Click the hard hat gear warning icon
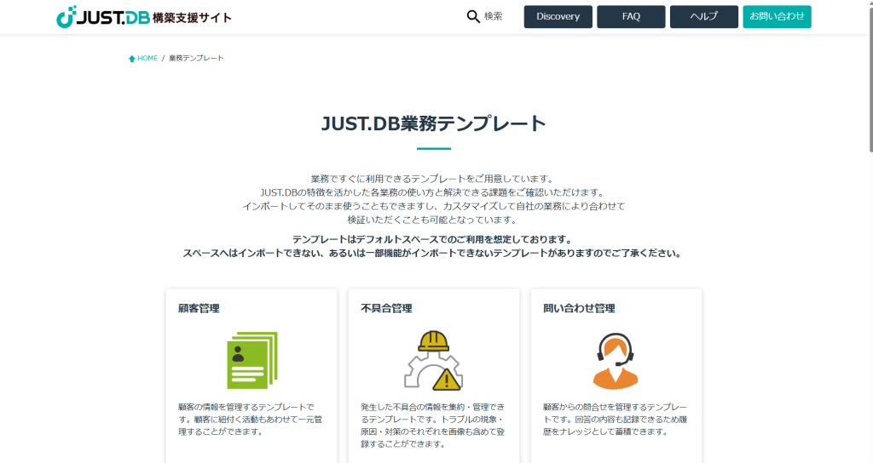 (x=434, y=360)
